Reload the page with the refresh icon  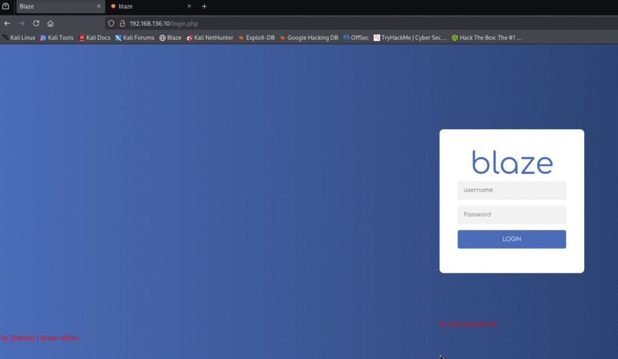[36, 24]
